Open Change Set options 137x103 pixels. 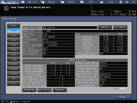29,90
